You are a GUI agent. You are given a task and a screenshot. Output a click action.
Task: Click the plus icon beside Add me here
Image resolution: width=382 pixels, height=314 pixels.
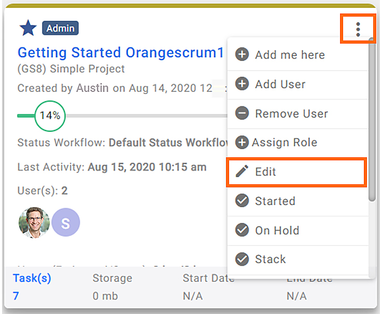tap(242, 54)
